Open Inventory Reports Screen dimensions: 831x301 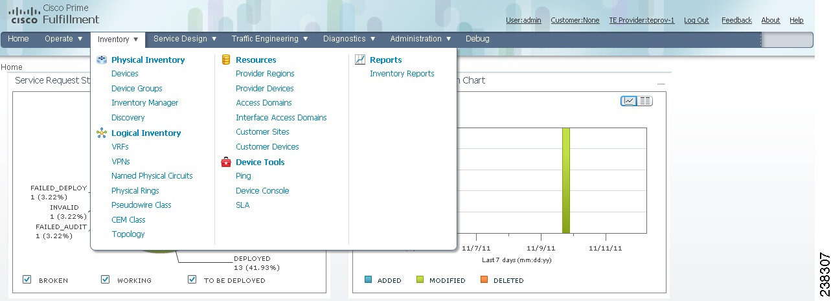(402, 74)
